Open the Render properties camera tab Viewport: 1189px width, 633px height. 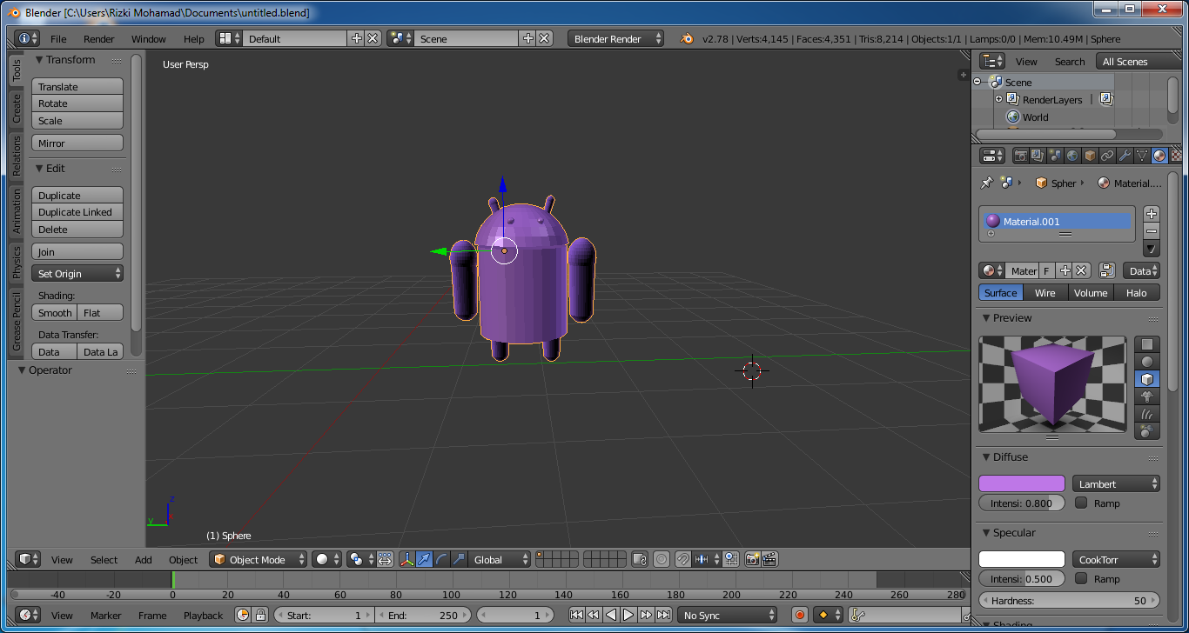coord(1020,156)
